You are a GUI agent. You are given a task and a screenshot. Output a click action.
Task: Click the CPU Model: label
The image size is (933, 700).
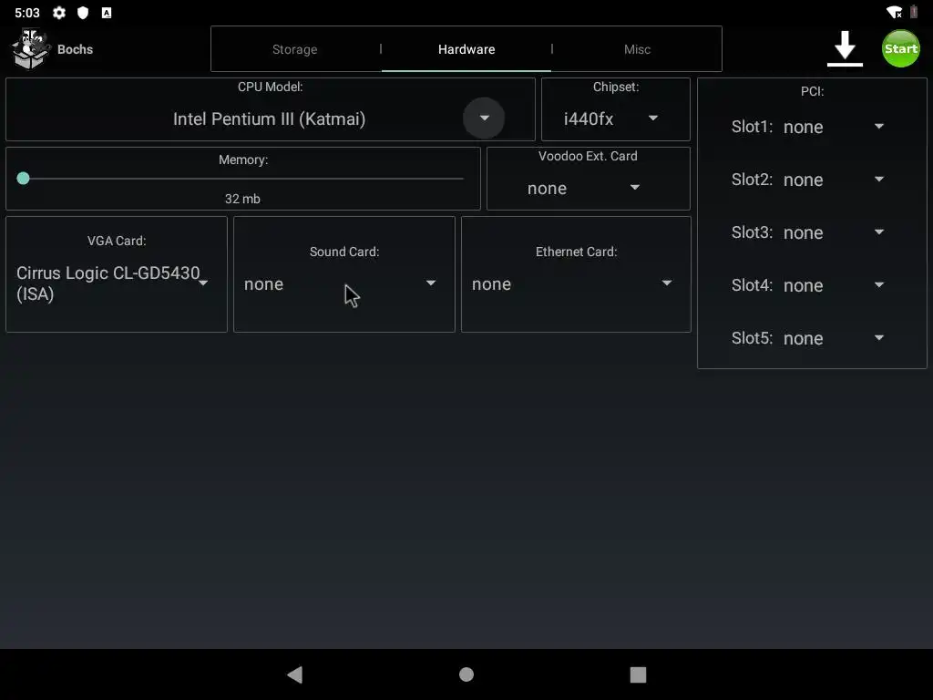[270, 87]
